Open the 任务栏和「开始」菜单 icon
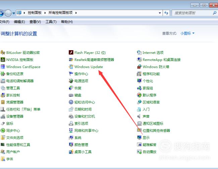 tap(3, 109)
